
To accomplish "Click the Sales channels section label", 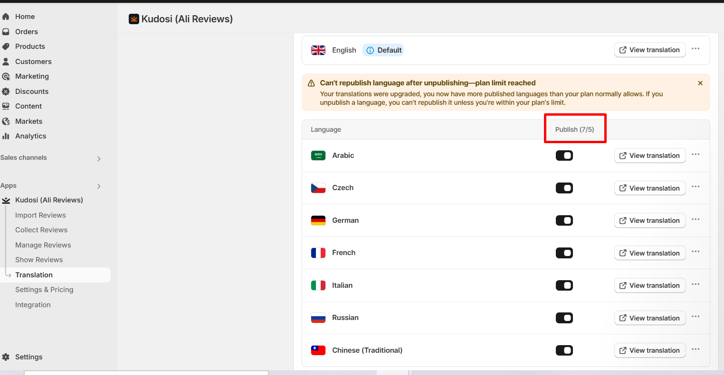I will pos(24,158).
